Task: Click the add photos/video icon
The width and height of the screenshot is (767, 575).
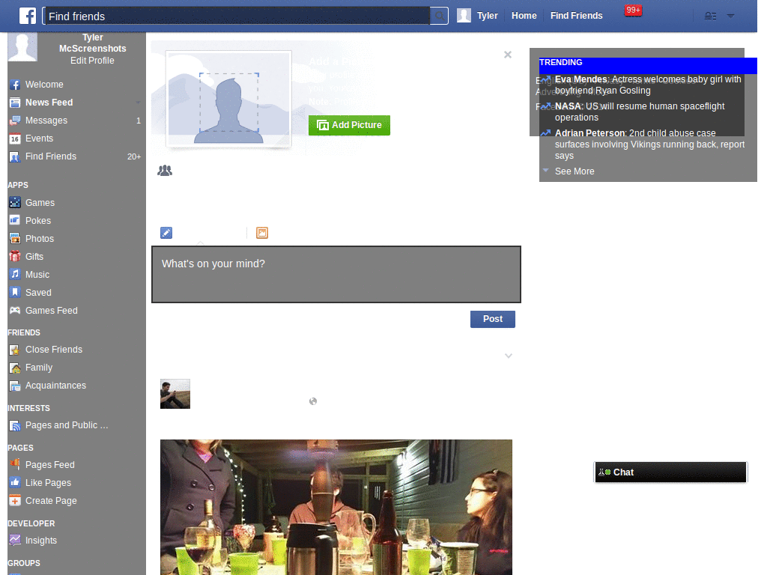Action: [262, 233]
